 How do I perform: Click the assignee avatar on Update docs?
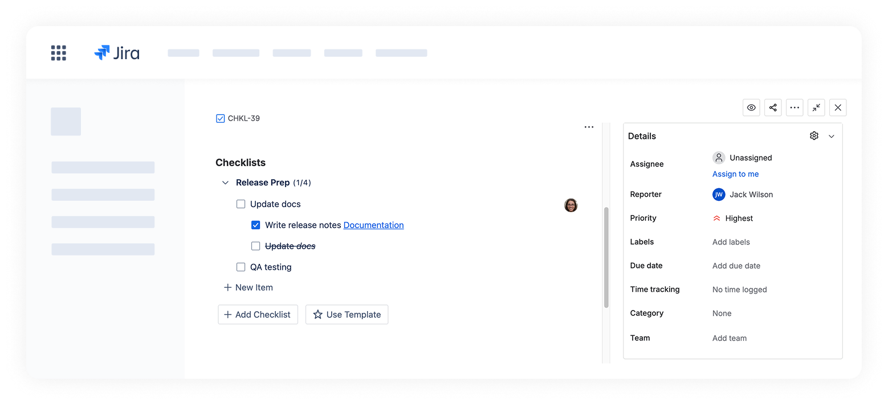coord(571,205)
